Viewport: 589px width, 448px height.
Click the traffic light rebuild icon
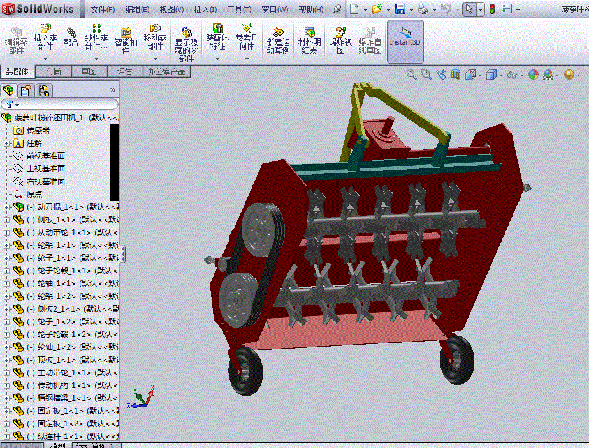pos(491,9)
